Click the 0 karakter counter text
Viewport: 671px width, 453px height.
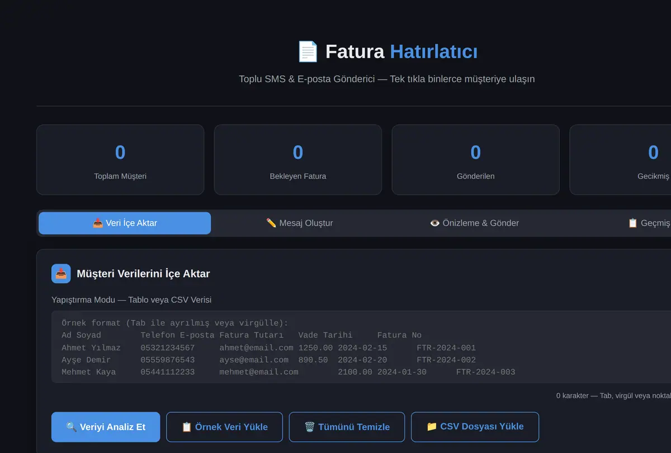point(613,395)
